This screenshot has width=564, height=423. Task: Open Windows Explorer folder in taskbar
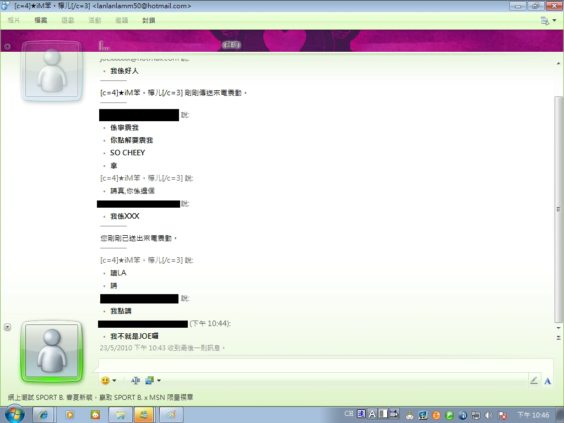tap(121, 415)
